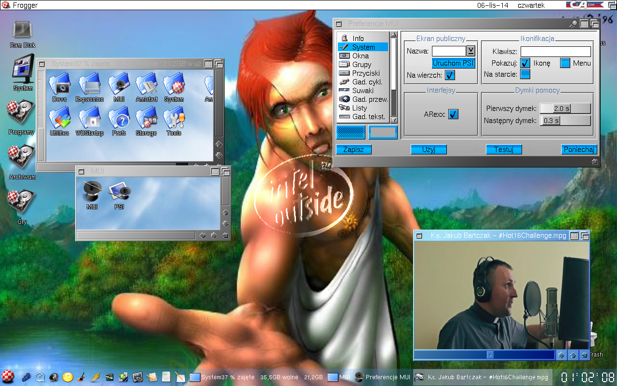
Task: Switch to the Hot16Challenge.mpg taskbar entry
Action: (483, 377)
